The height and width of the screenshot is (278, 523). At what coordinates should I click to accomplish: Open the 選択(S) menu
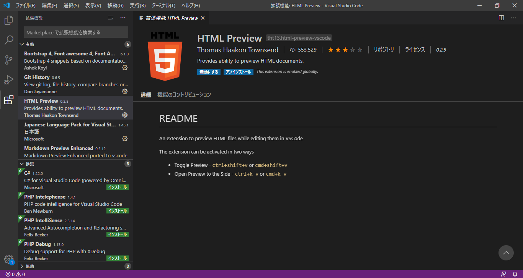[x=71, y=5]
